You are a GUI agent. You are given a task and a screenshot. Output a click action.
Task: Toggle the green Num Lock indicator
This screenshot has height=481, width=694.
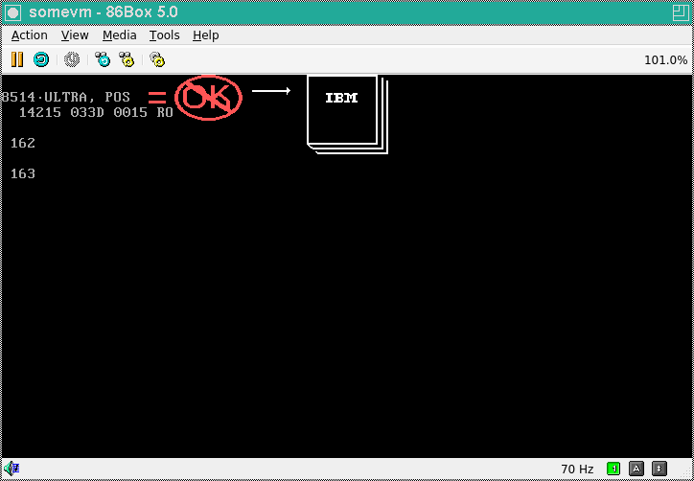click(x=613, y=469)
